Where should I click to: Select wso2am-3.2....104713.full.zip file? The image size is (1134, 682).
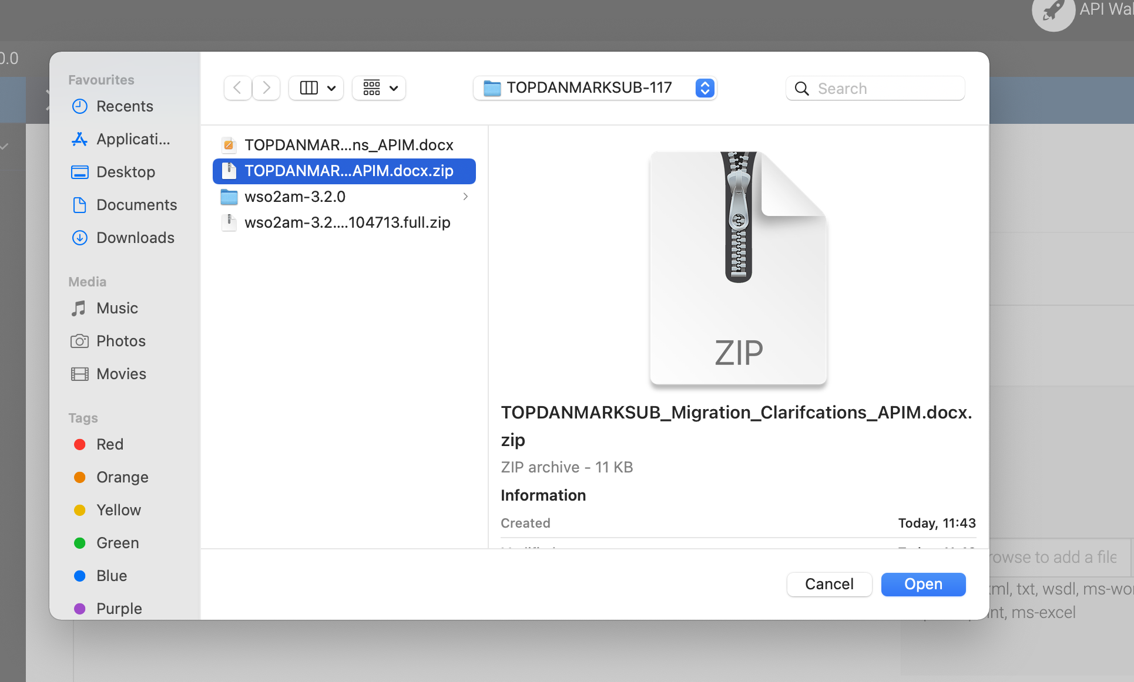tap(344, 222)
